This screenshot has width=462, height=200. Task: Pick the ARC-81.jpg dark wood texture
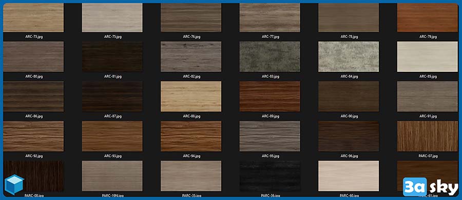pos(112,56)
